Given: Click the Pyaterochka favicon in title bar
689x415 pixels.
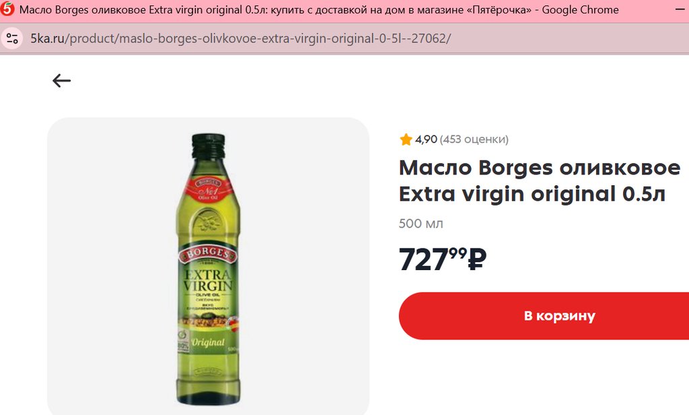Looking at the screenshot, I should pos(7,9).
